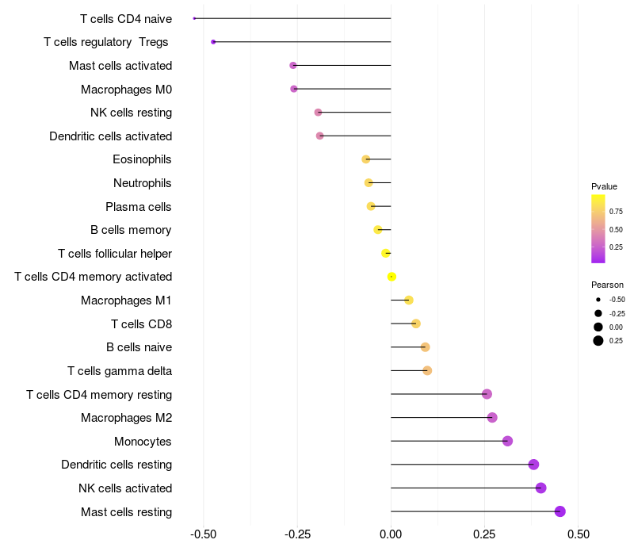Select the Dendritic cells resting marker

(533, 465)
